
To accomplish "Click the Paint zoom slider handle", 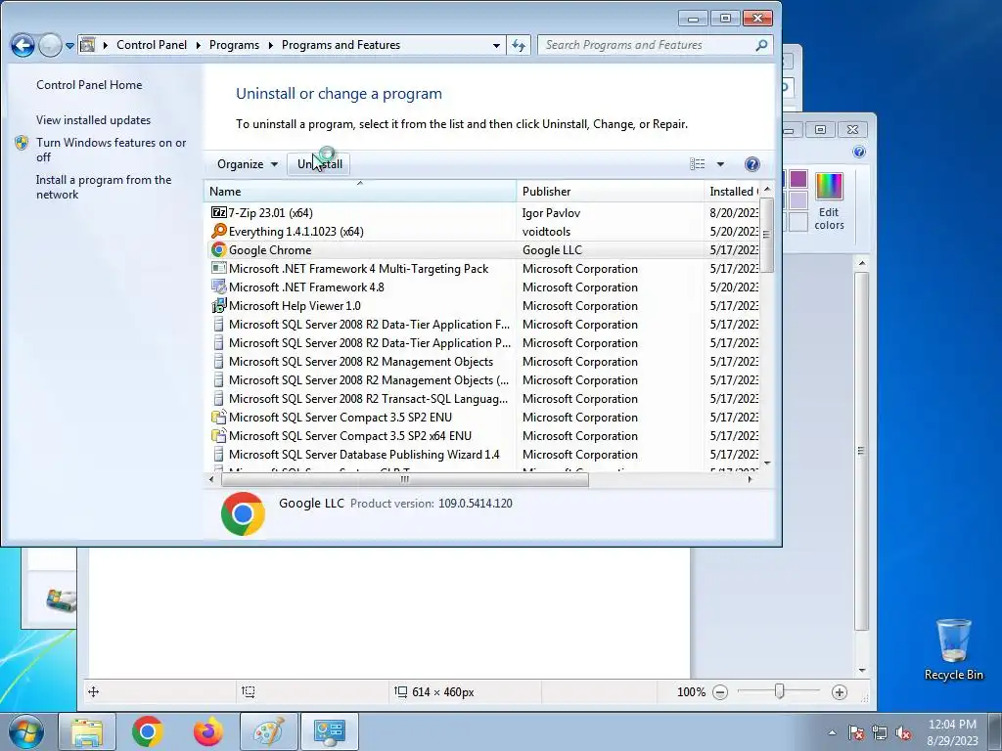I will pyautogui.click(x=779, y=691).
